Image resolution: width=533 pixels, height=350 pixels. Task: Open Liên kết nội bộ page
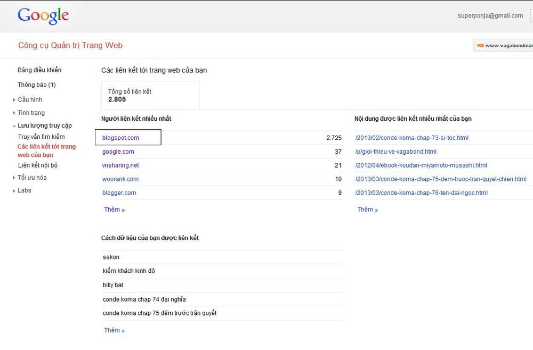[38, 165]
